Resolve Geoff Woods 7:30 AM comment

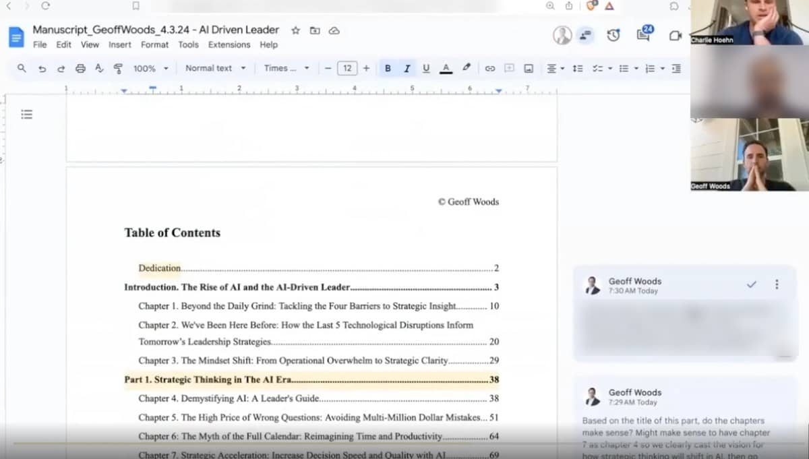(x=752, y=284)
